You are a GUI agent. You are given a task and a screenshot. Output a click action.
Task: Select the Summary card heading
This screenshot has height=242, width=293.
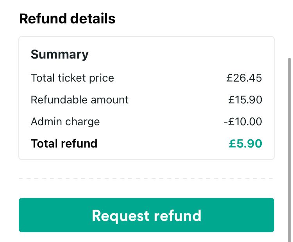(59, 54)
